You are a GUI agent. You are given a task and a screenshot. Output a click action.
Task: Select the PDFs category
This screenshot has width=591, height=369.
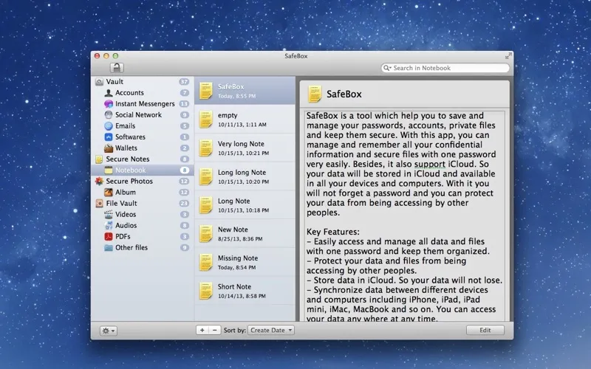(x=123, y=237)
